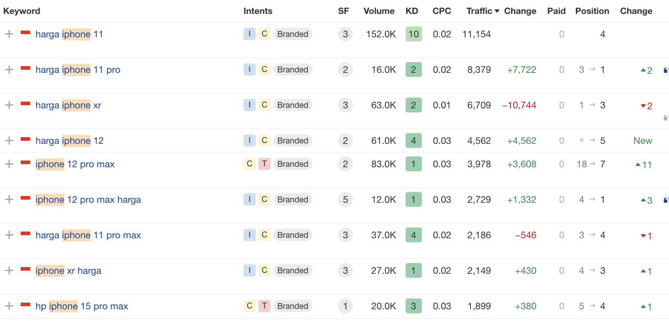Click the Branded tag for 'harga iphone 11 pro max'
This screenshot has height=321, width=669.
coord(293,235)
